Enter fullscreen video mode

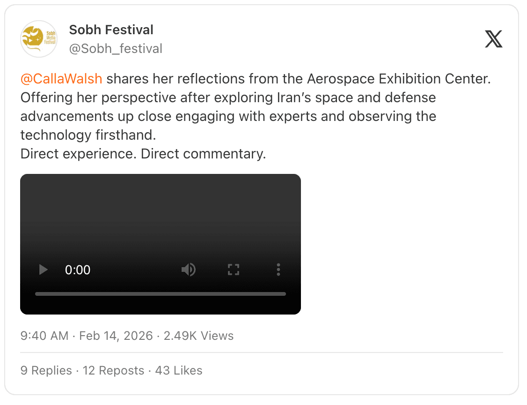coord(234,270)
